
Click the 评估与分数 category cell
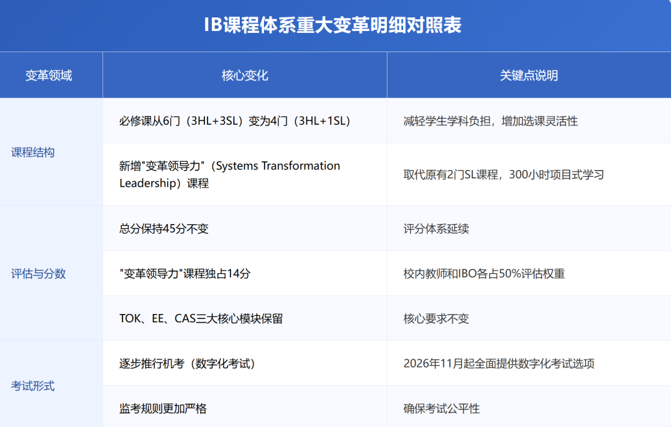point(52,274)
